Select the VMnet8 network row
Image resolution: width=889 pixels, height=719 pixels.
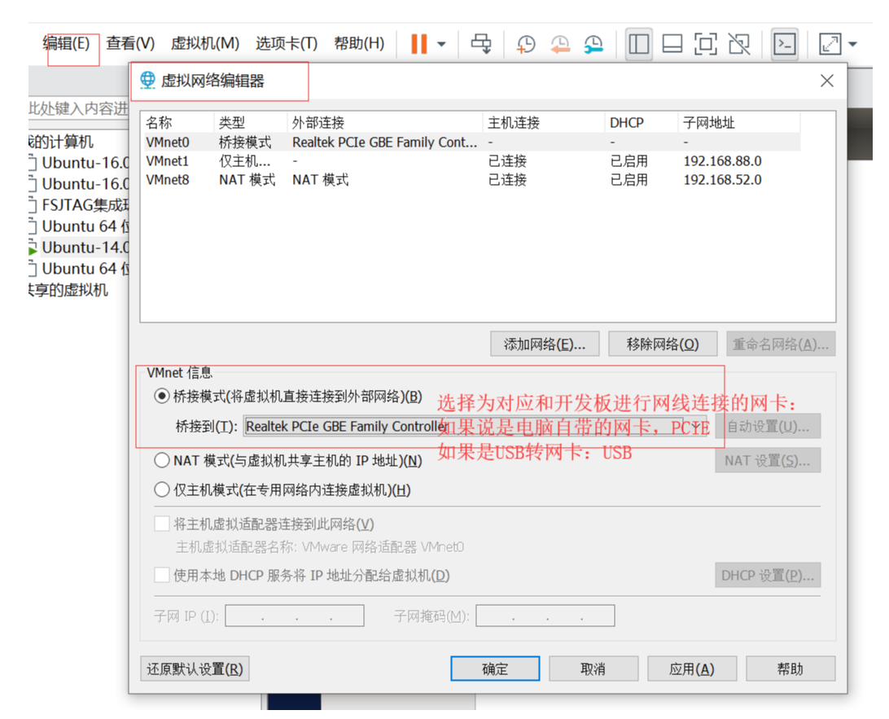point(326,180)
